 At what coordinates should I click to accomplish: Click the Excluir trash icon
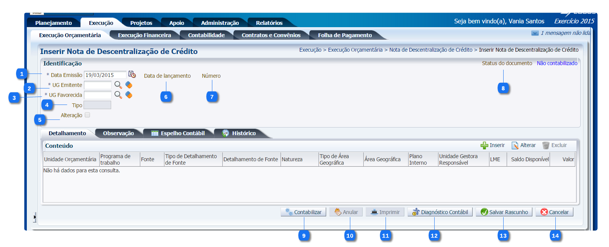[546, 146]
